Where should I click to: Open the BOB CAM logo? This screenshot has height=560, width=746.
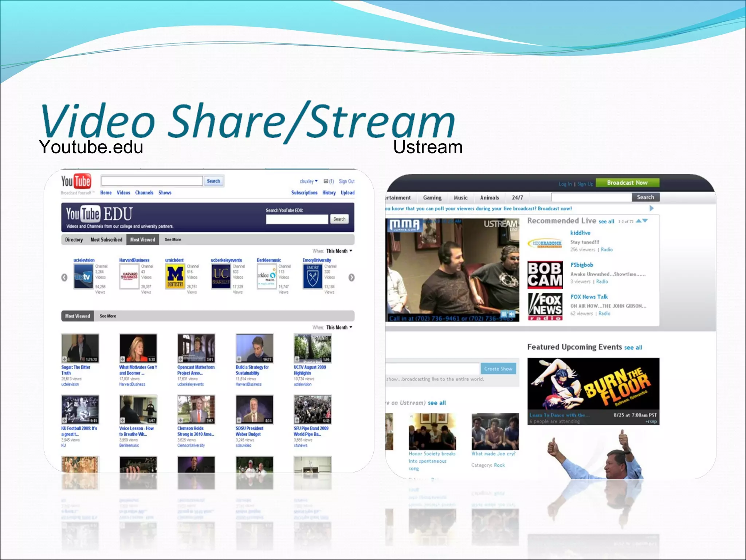point(545,275)
